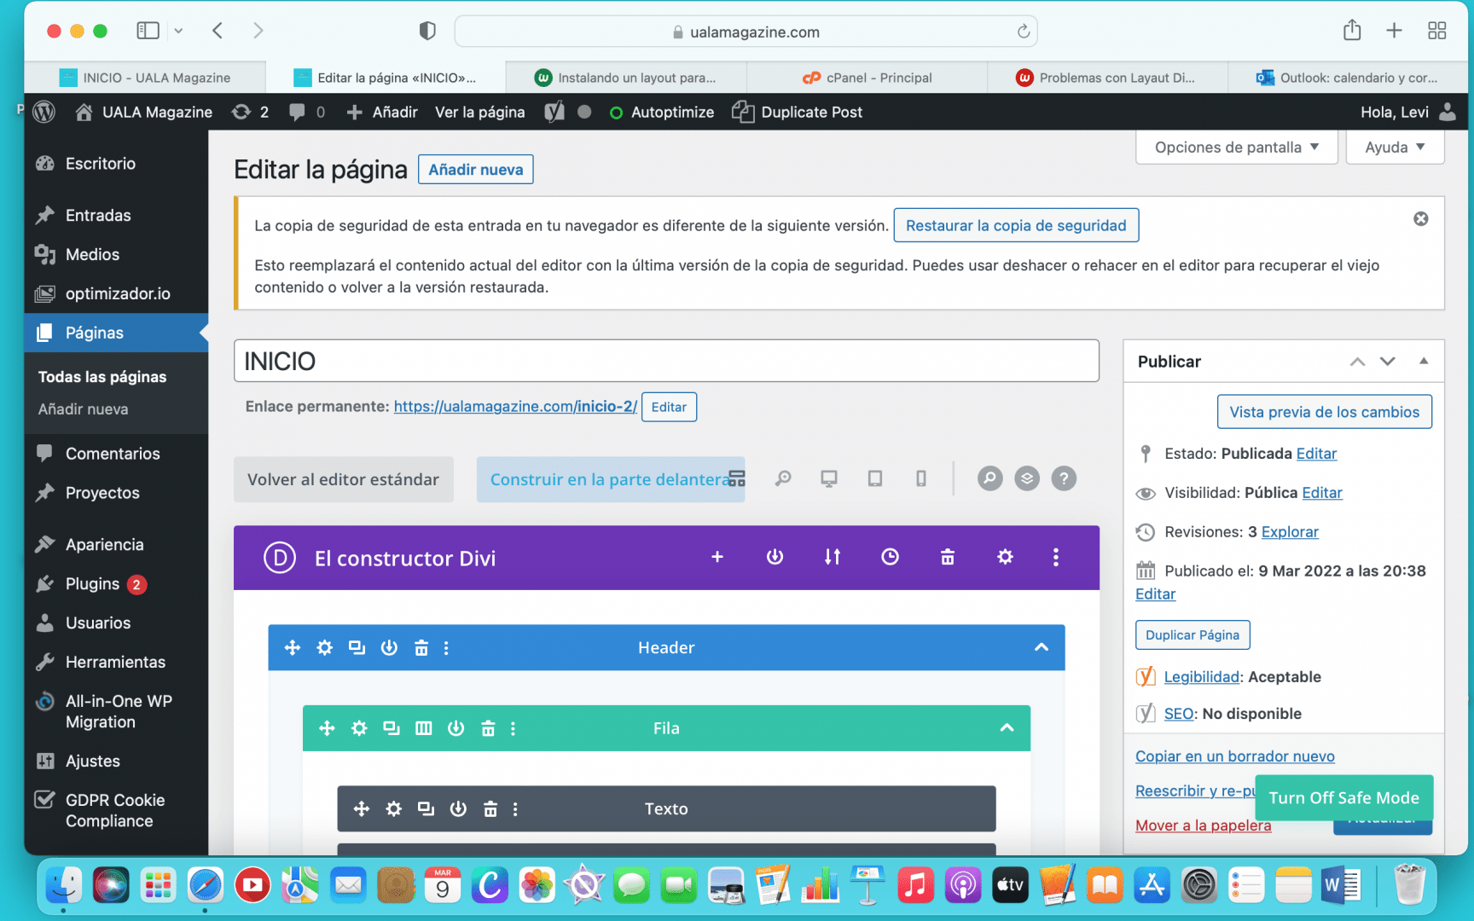Open Divi builder help question button

[1064, 478]
